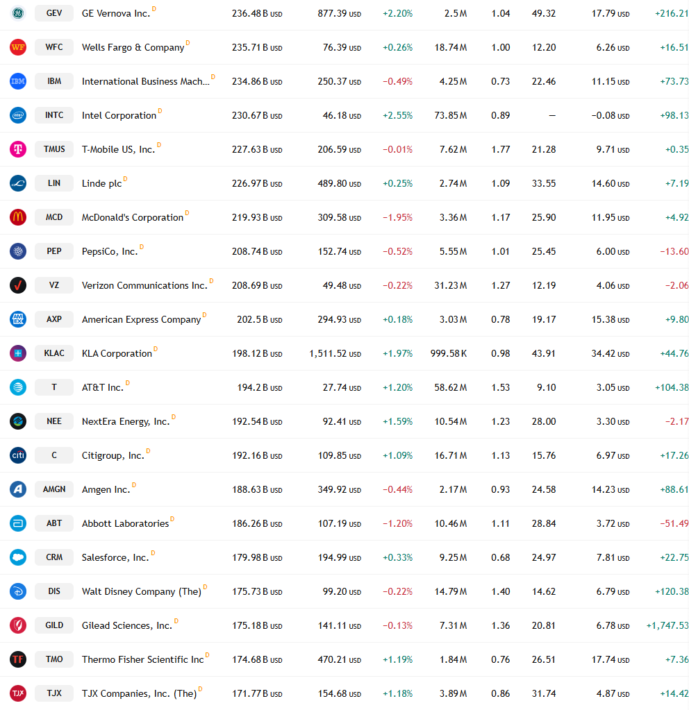Screen dimensions: 689x710
Task: Select Amgen price 349.92 USD
Action: 339,489
